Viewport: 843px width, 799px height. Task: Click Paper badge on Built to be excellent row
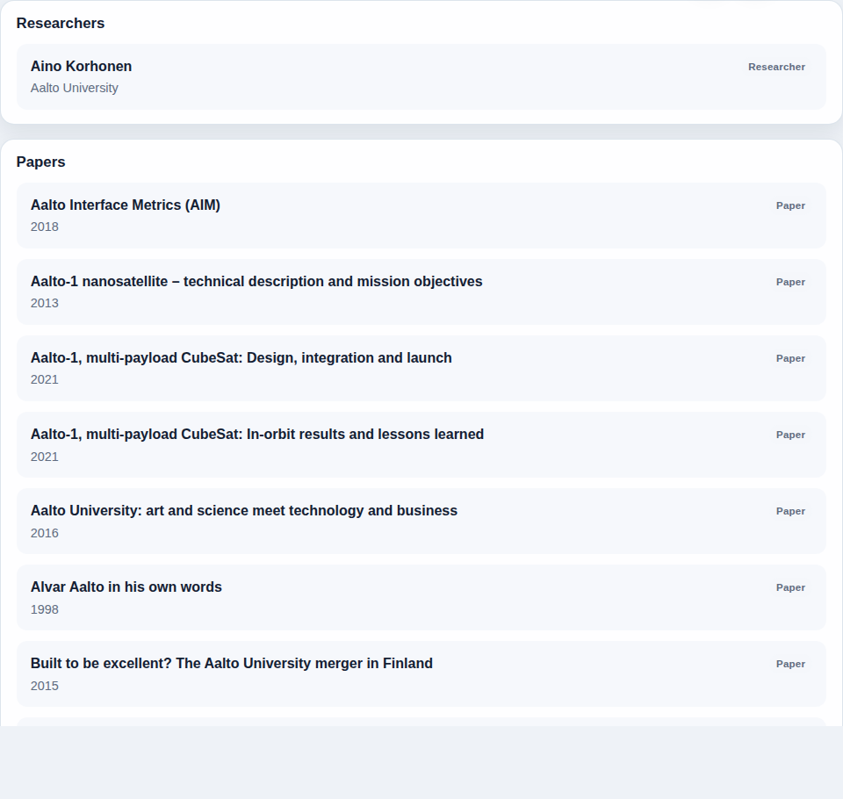coord(790,664)
